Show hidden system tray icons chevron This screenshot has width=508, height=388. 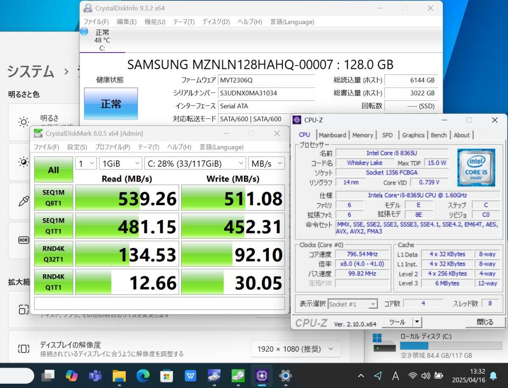(361, 375)
